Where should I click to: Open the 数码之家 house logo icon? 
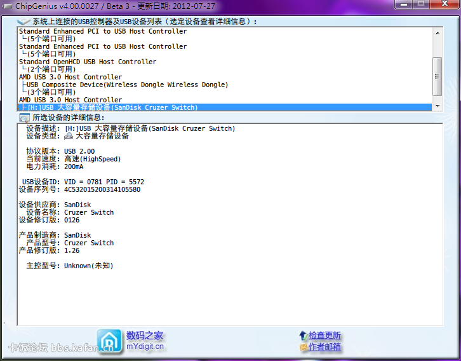(x=109, y=341)
